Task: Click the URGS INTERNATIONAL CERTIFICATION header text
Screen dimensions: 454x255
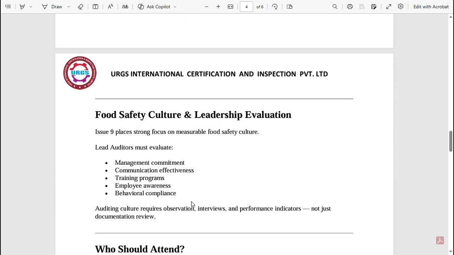Action: tap(219, 74)
